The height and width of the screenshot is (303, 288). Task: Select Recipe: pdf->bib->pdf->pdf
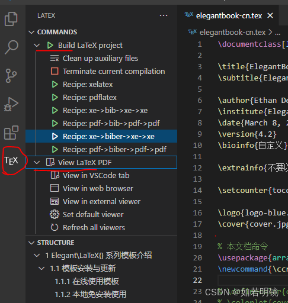[111, 124]
